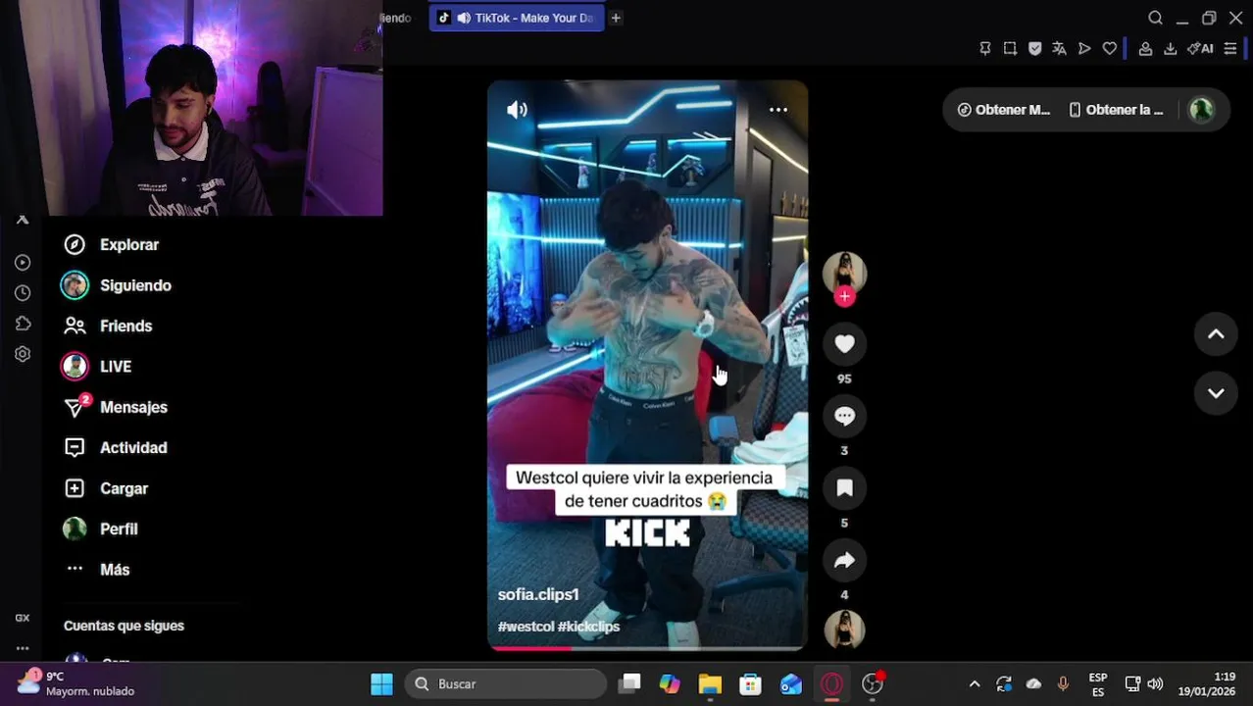Go to the next video
Viewport: 1253px width, 706px height.
1216,392
